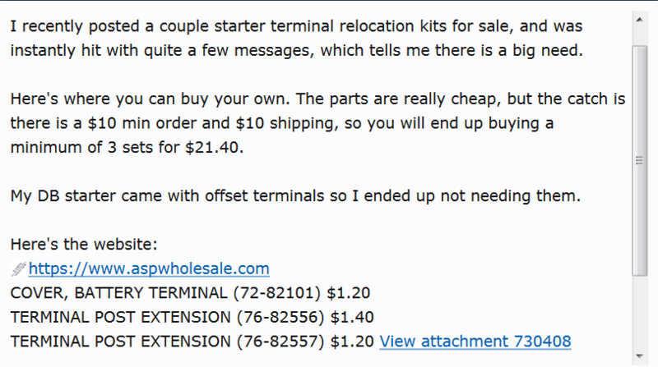658x367 pixels.
Task: Click the $1.40 price text
Action: tap(352, 317)
